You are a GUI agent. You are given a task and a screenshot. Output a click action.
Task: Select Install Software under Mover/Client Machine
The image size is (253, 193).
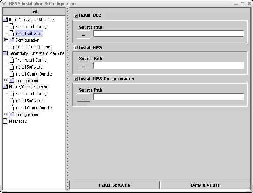pyautogui.click(x=29, y=101)
